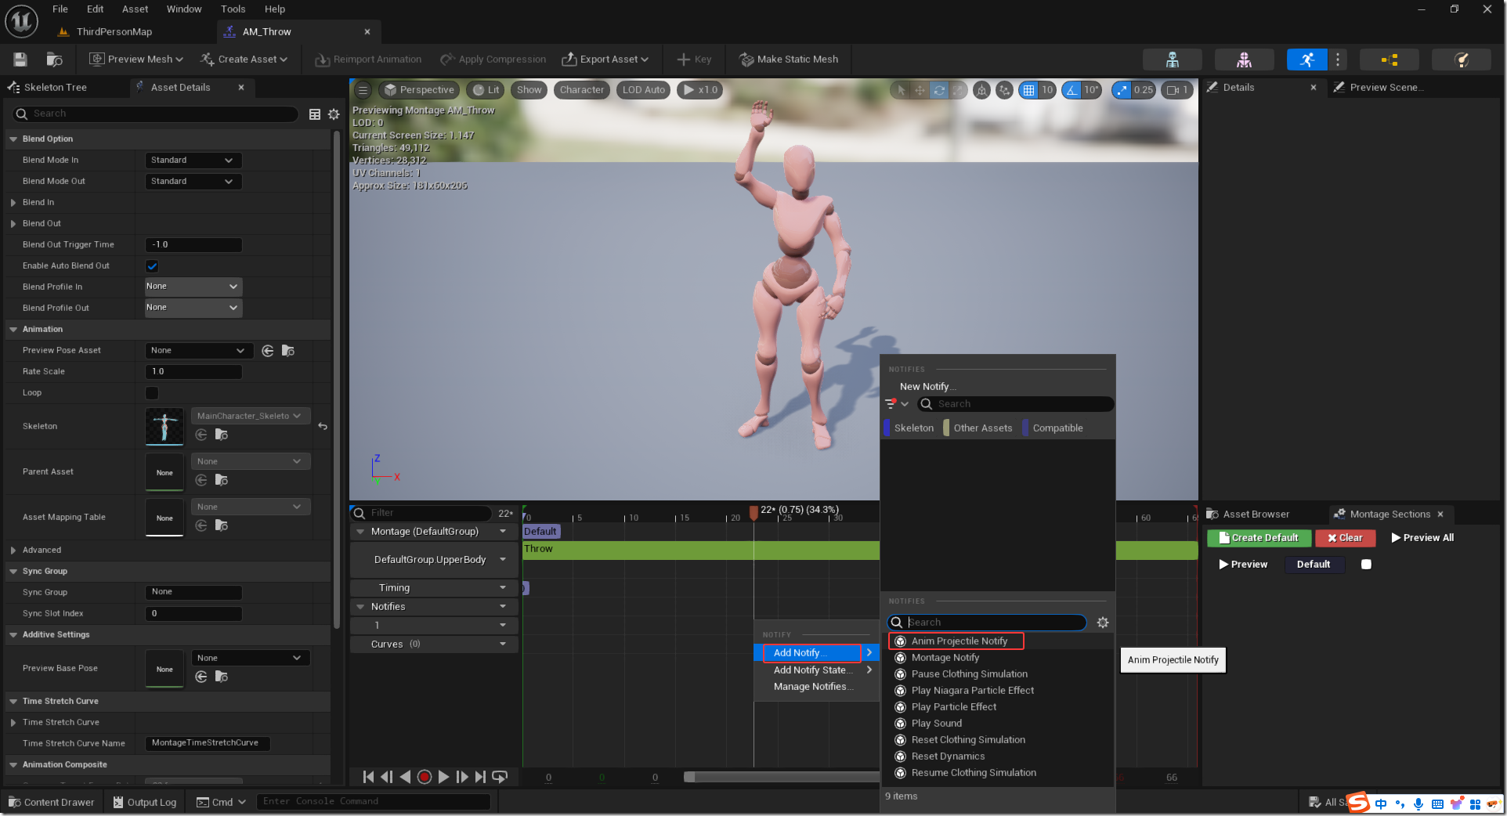Open the Create Asset dropdown
The image size is (1507, 816).
click(244, 60)
